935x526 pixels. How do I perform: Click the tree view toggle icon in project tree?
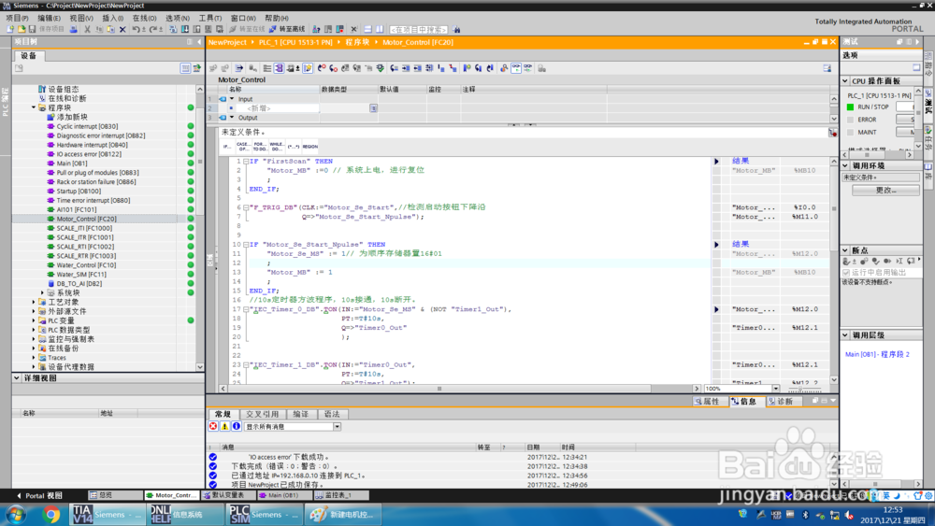pyautogui.click(x=185, y=68)
